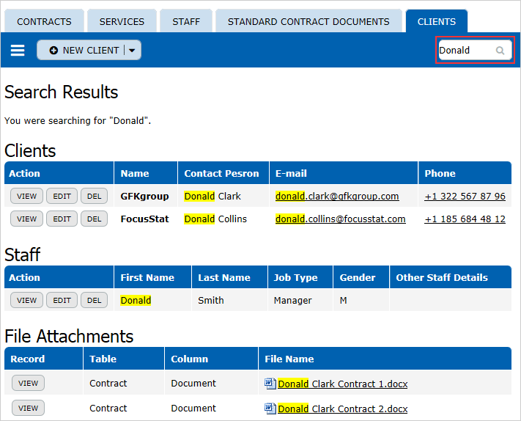Click contact person Donald Collins

click(x=215, y=219)
